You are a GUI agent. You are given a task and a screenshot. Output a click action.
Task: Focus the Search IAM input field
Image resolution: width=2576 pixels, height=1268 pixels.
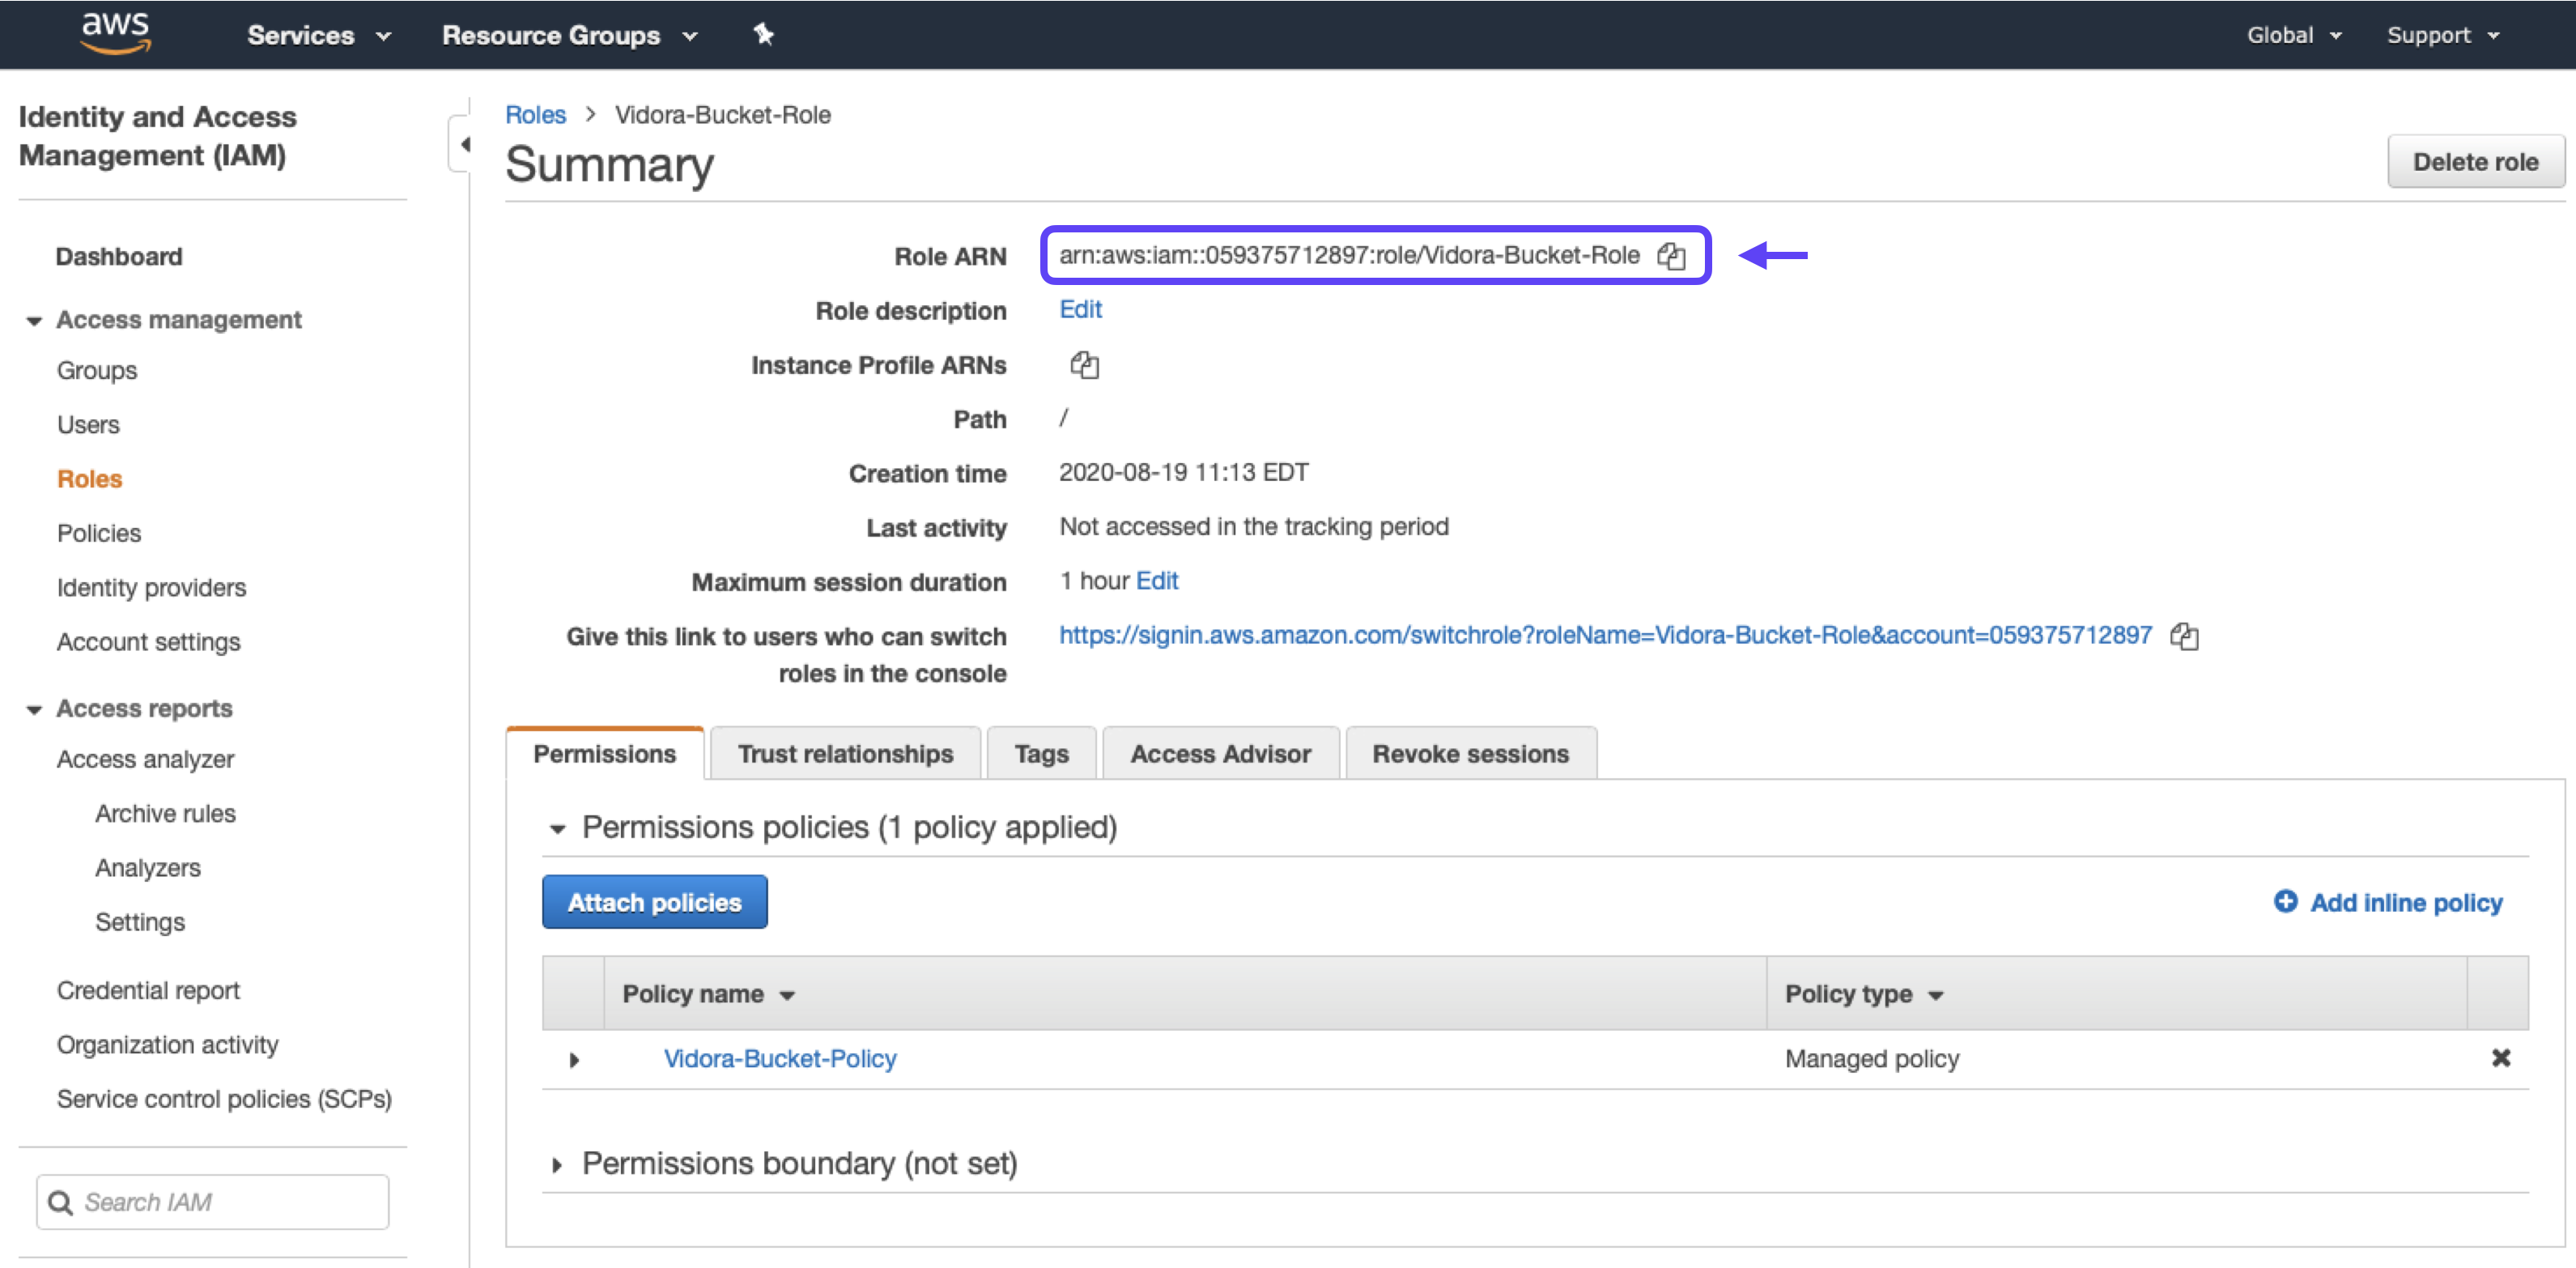click(213, 1202)
